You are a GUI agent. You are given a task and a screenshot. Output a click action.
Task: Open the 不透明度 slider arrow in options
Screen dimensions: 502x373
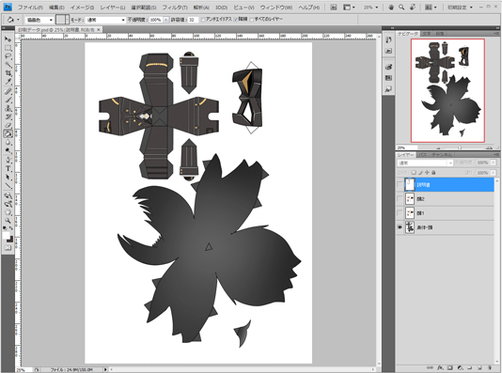click(x=165, y=20)
